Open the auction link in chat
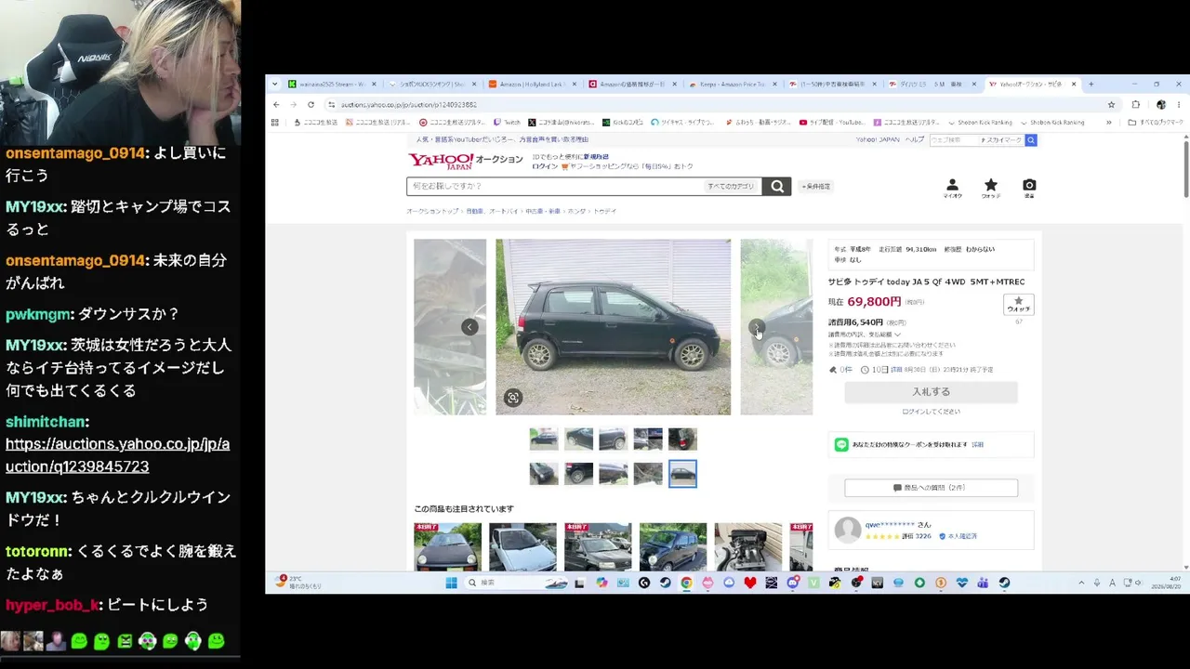The image size is (1190, 669). (x=117, y=455)
